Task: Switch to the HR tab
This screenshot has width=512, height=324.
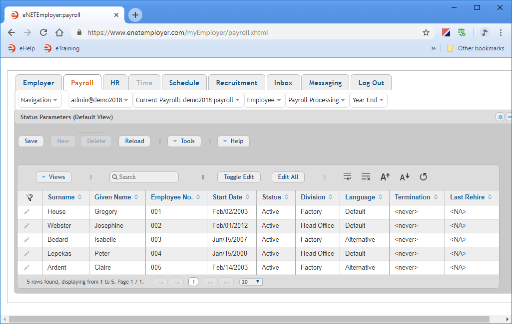Action: pos(115,83)
